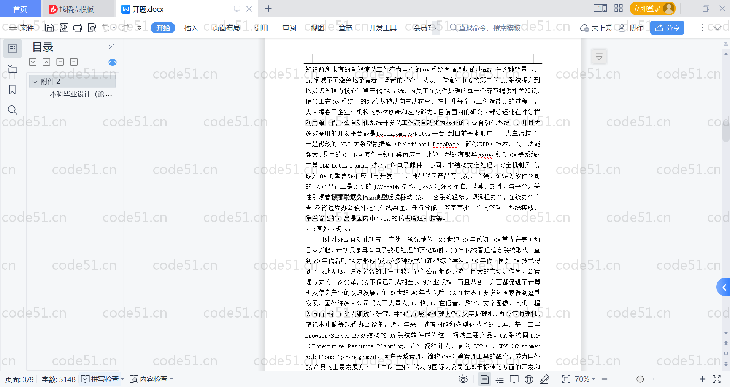This screenshot has width=730, height=387.
Task: Click the 页面: 3/9 page indicator
Action: (19, 379)
